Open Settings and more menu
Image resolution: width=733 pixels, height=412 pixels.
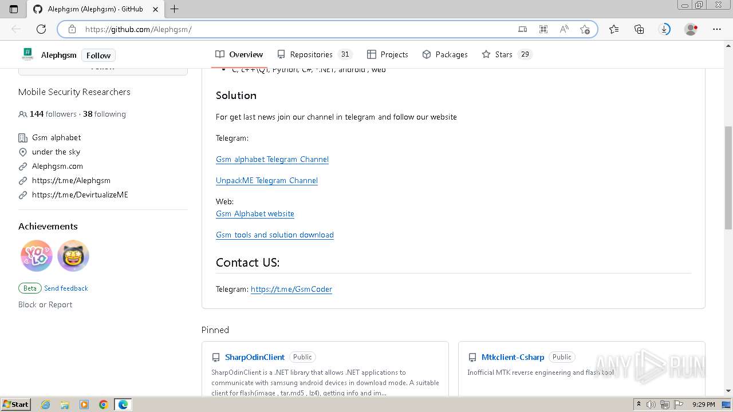(717, 29)
